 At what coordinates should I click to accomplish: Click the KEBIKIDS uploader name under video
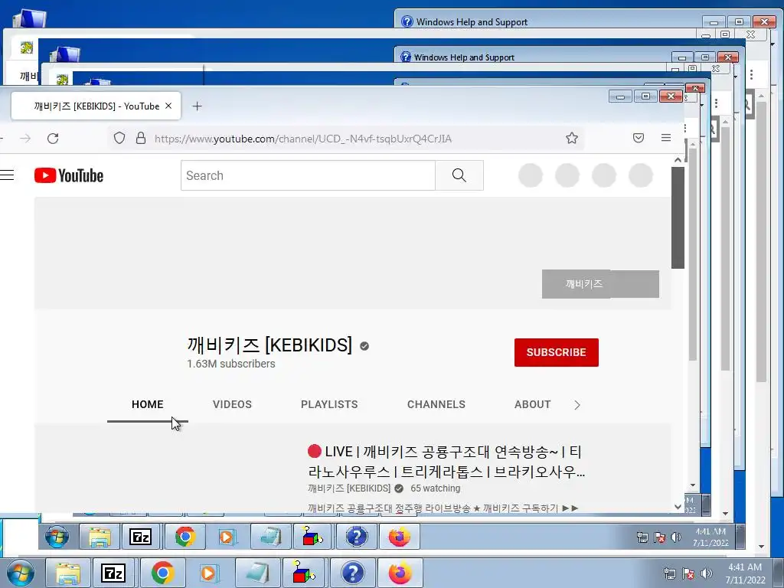coord(349,488)
